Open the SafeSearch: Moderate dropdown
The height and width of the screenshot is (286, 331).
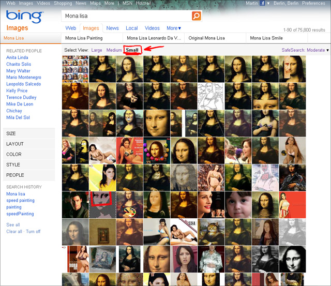[x=305, y=50]
